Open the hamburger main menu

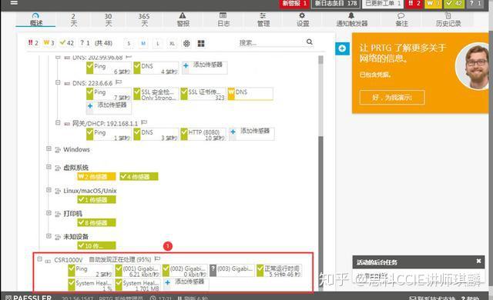14,3
